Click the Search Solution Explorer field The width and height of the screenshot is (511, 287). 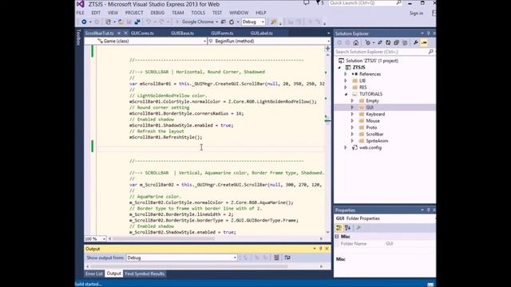point(385,52)
